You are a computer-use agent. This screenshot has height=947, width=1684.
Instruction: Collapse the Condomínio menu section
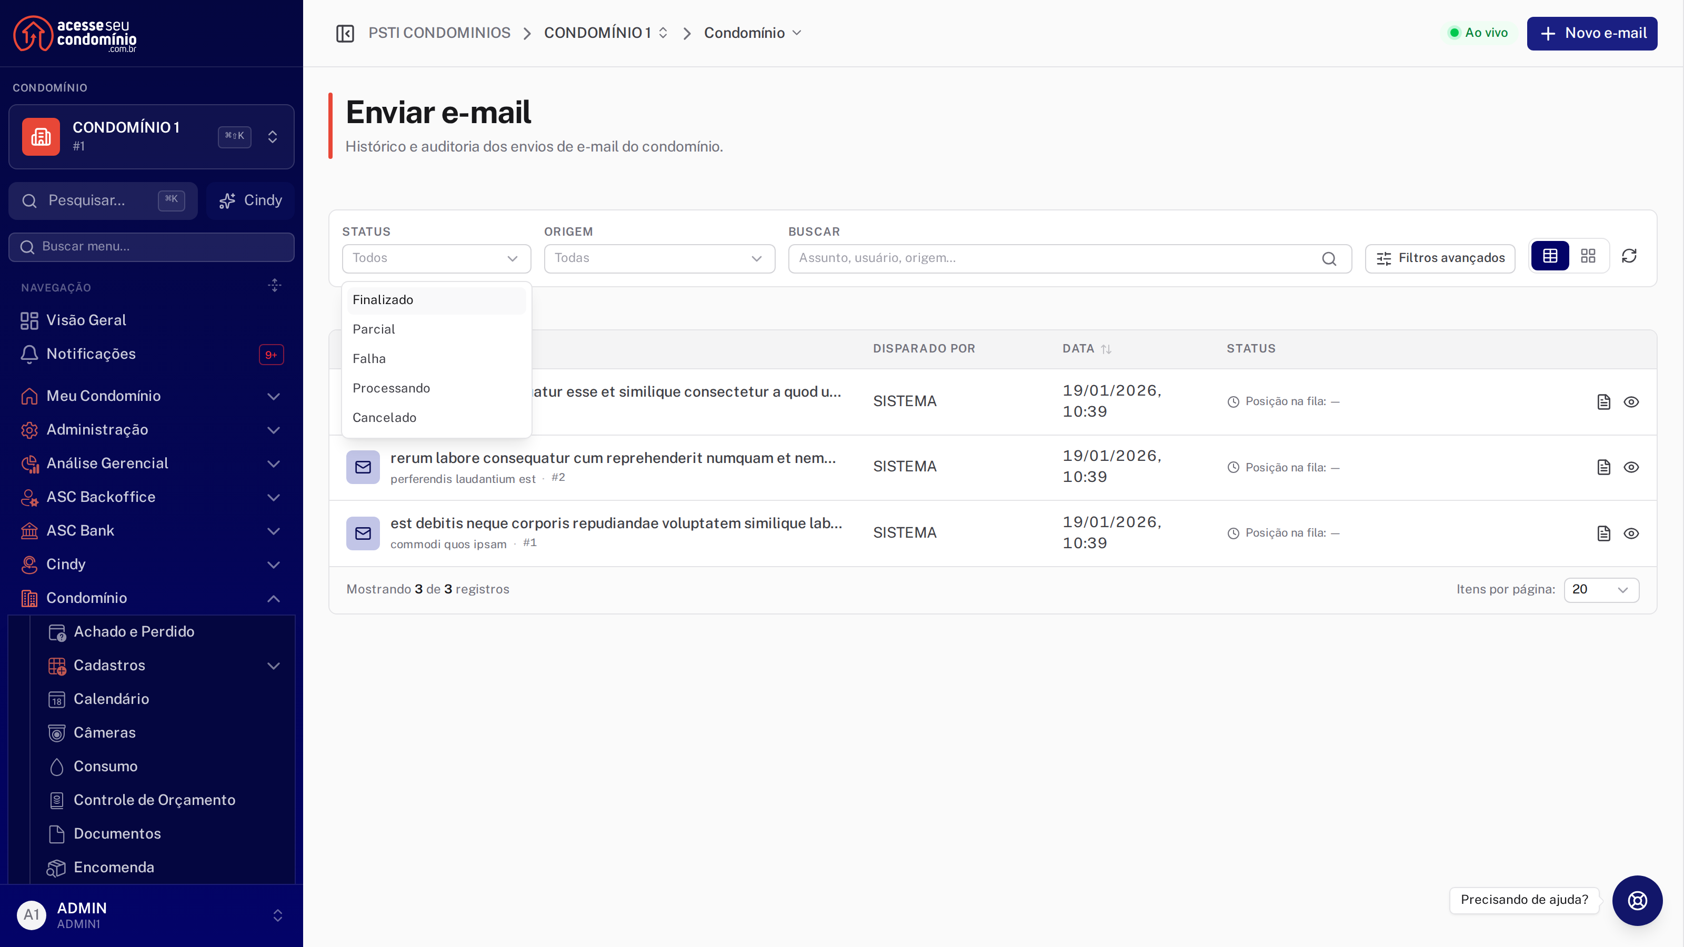(x=151, y=598)
